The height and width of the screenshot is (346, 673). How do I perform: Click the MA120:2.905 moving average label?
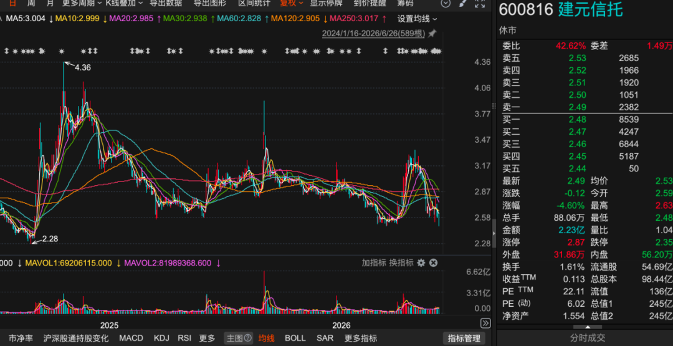[294, 19]
